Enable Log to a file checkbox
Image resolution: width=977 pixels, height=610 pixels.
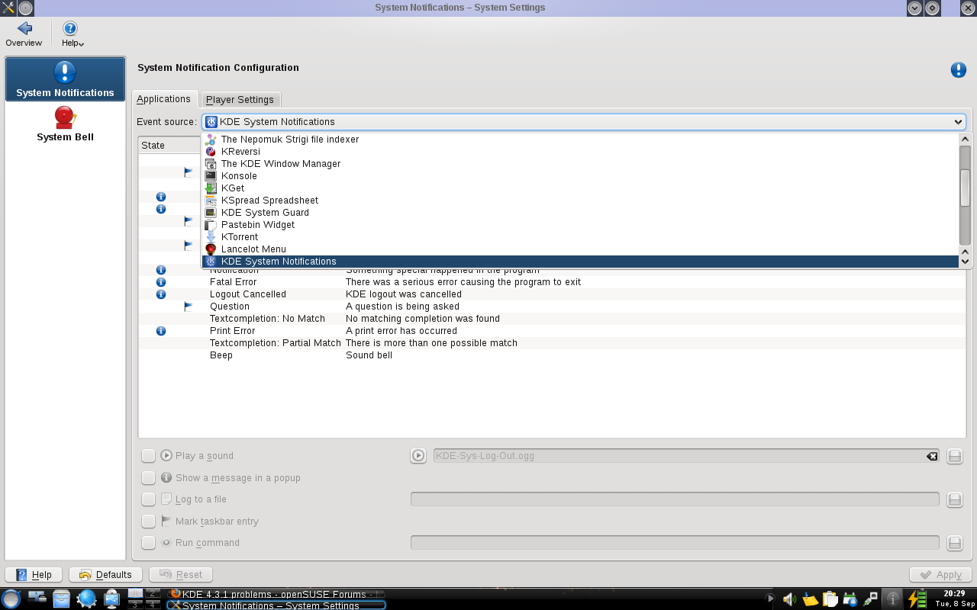pyautogui.click(x=148, y=499)
